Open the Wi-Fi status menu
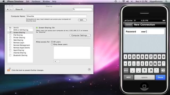 pos(124,1)
